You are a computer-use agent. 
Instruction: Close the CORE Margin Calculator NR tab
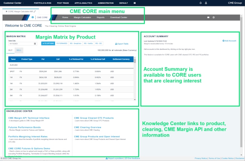click(6, 11)
